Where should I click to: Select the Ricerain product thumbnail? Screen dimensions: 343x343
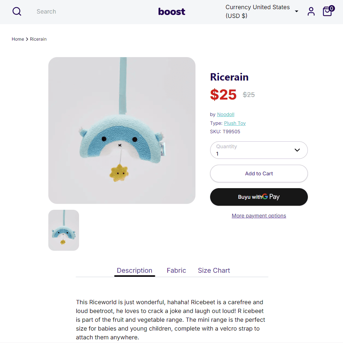(x=64, y=230)
